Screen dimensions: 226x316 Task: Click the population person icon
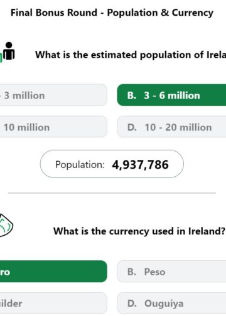[8, 52]
